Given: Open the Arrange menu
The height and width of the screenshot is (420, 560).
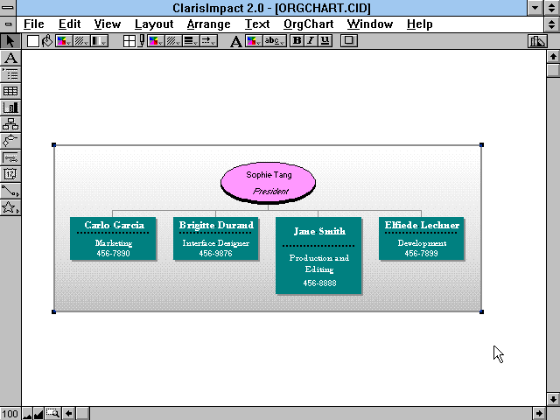Looking at the screenshot, I should click(x=208, y=24).
